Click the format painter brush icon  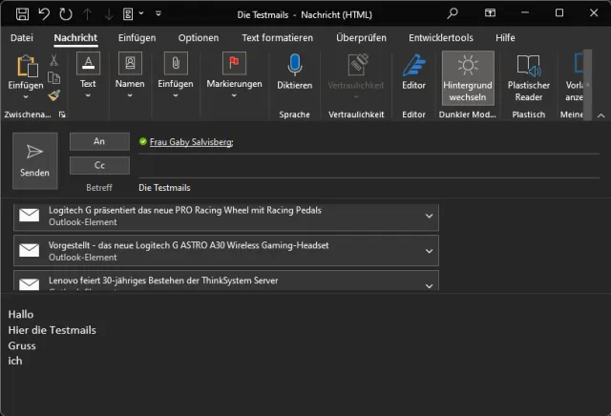click(54, 94)
